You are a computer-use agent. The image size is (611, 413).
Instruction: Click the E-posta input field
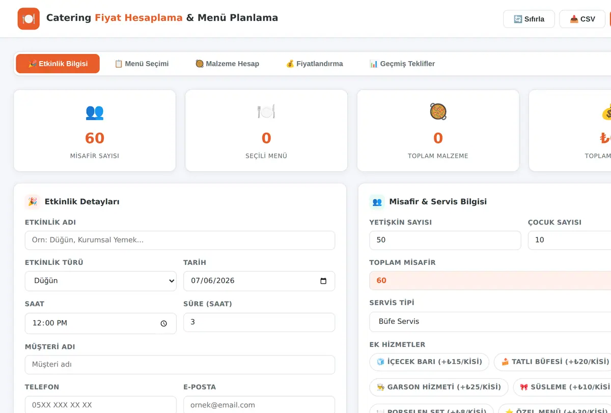point(259,405)
